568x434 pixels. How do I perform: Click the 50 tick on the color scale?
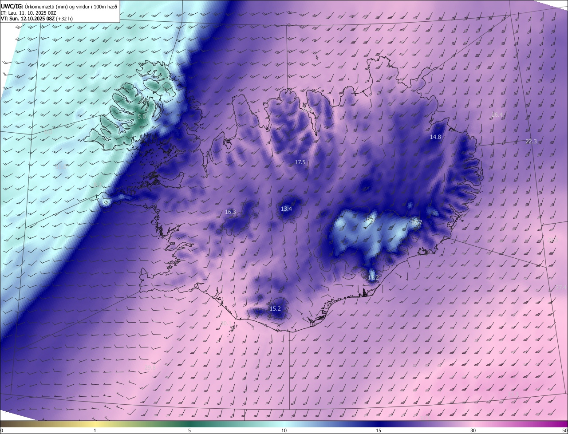[564, 430]
